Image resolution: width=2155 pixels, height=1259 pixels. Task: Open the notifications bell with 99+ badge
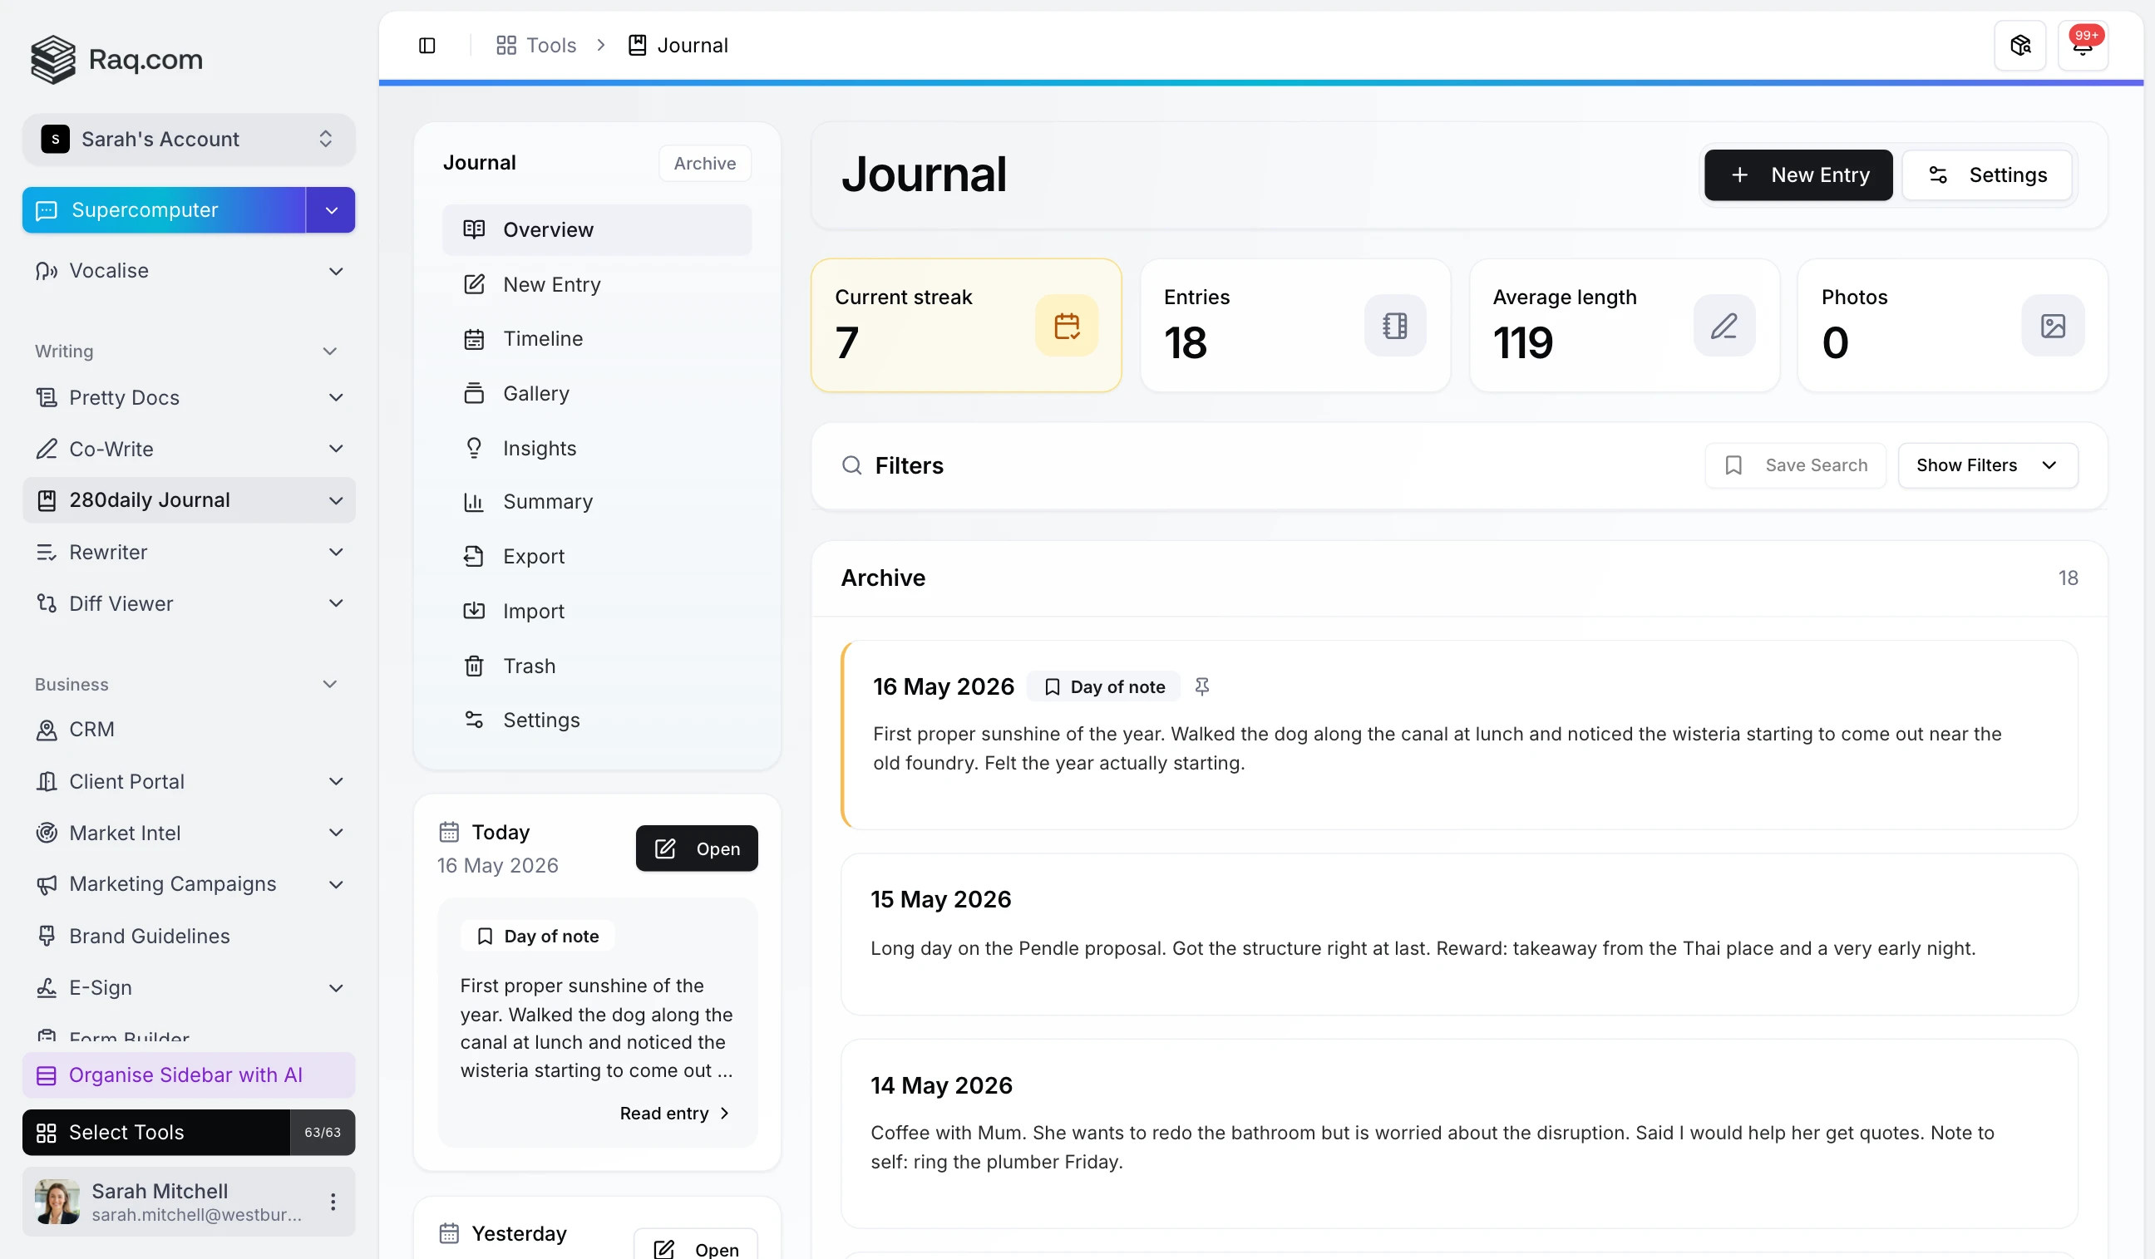pyautogui.click(x=2083, y=46)
